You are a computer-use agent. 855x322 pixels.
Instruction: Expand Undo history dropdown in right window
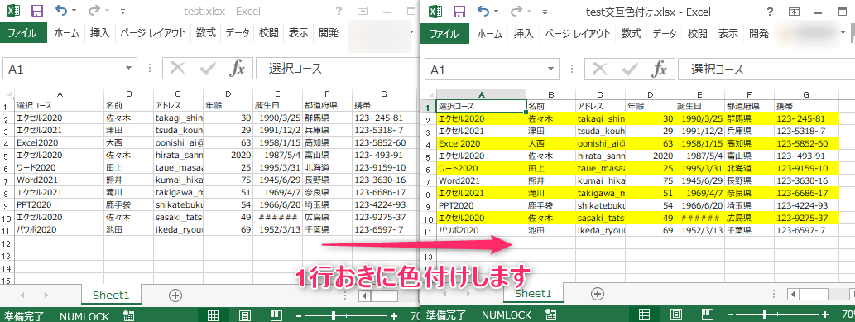497,12
